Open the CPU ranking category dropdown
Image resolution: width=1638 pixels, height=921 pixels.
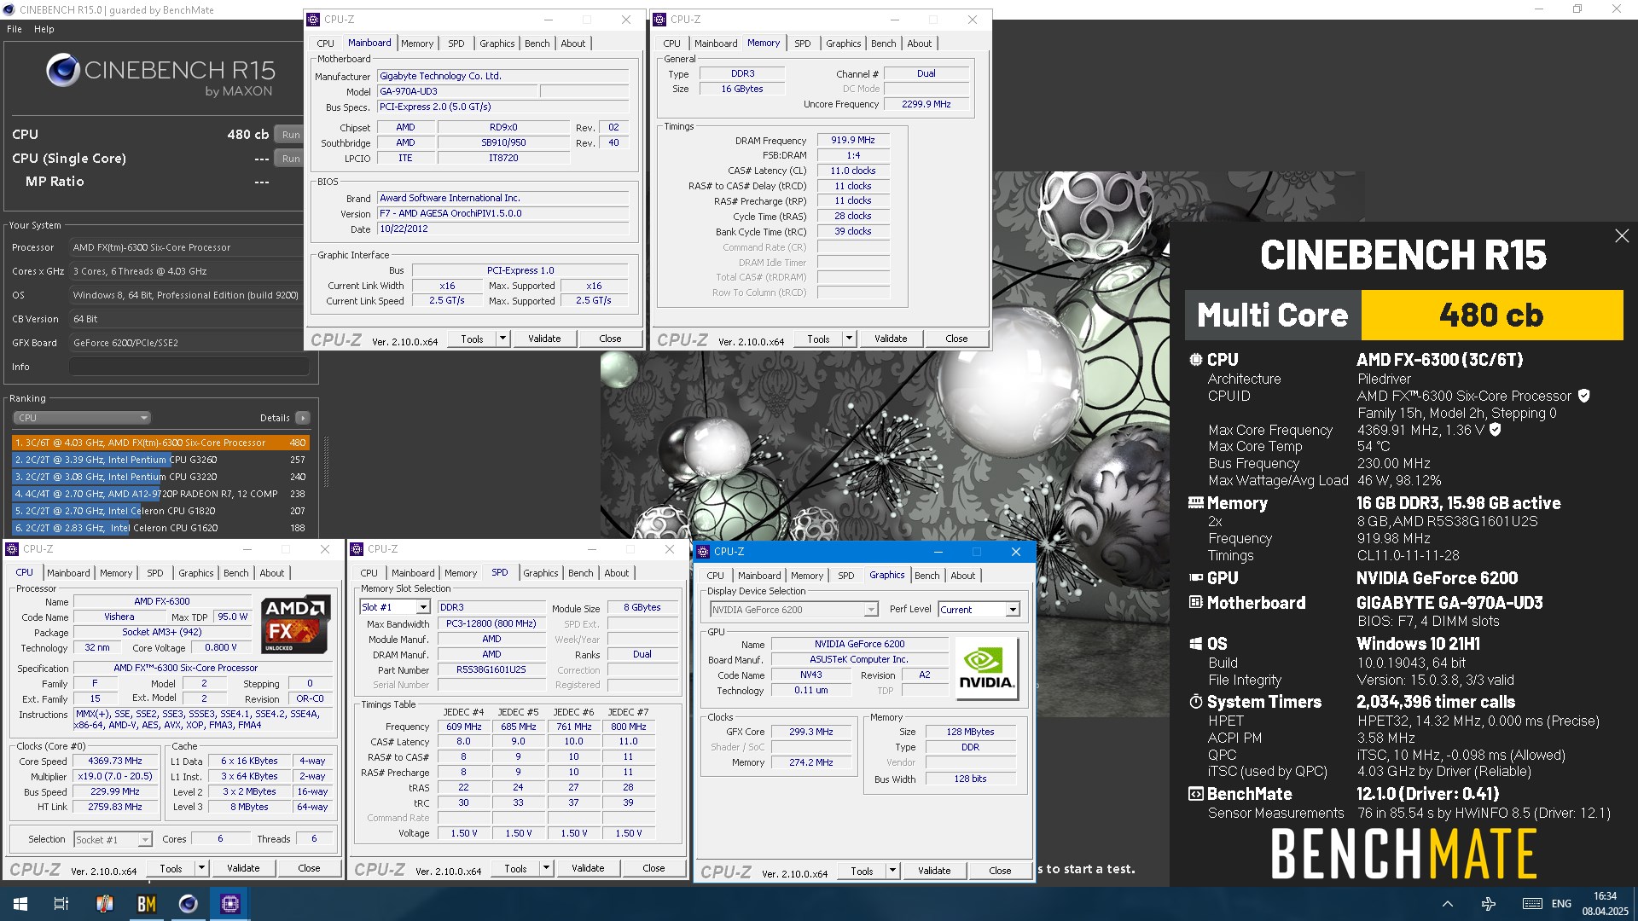click(82, 418)
